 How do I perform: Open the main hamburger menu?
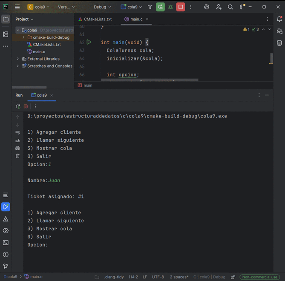pyautogui.click(x=17, y=7)
